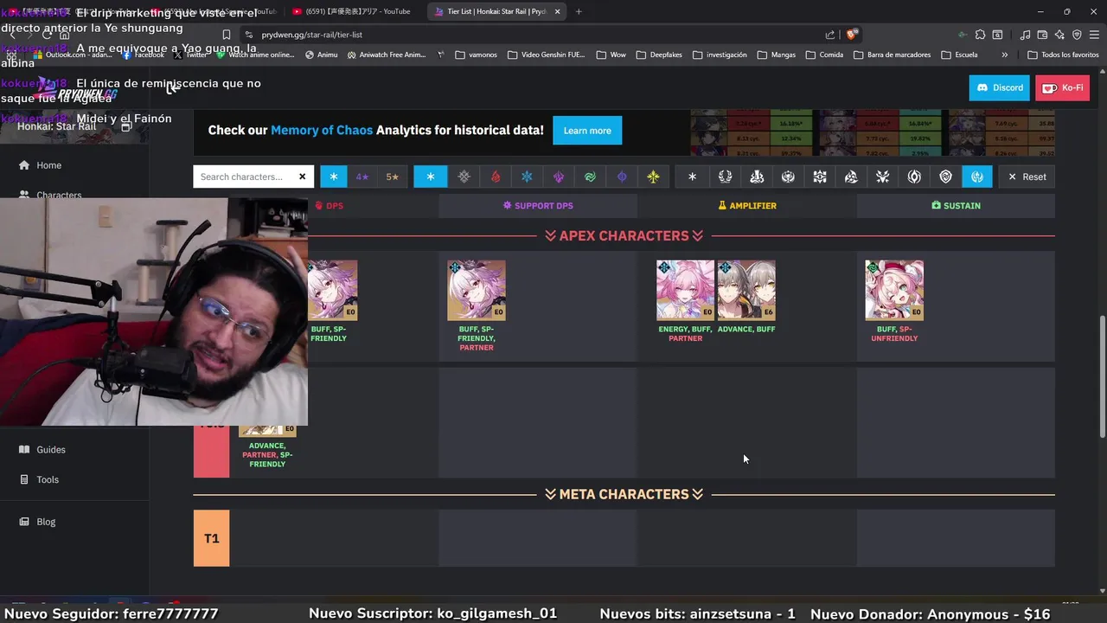Open a new browser tab

(x=579, y=11)
